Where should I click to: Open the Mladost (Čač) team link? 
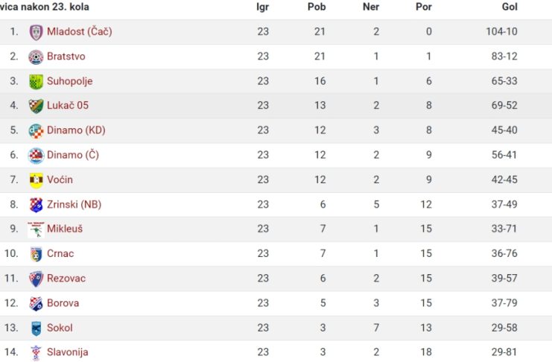point(80,31)
